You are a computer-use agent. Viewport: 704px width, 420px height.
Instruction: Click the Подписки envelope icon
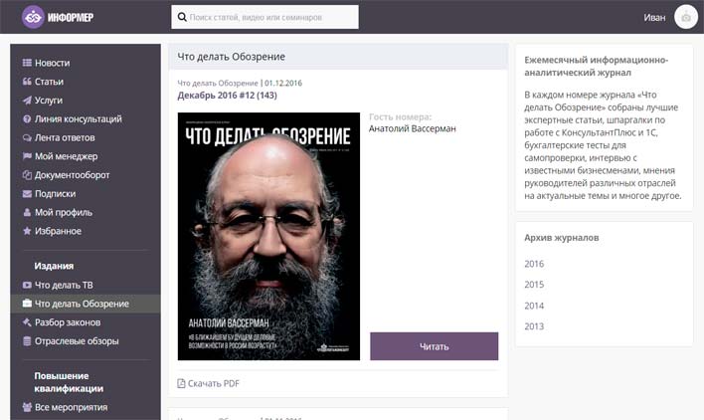coord(27,194)
